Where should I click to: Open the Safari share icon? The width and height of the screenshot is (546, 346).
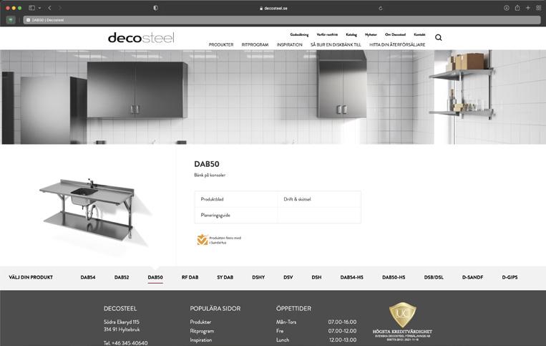point(517,8)
